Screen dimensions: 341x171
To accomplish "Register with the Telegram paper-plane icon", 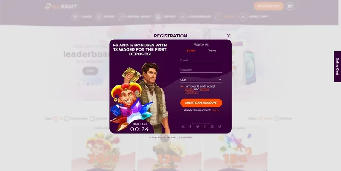I will coord(220,127).
